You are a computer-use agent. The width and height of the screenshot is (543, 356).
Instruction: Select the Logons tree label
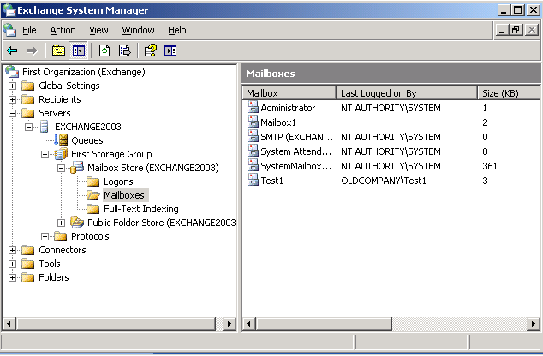pyautogui.click(x=118, y=181)
